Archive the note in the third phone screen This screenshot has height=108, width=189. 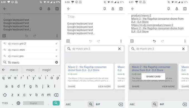tap(185, 9)
